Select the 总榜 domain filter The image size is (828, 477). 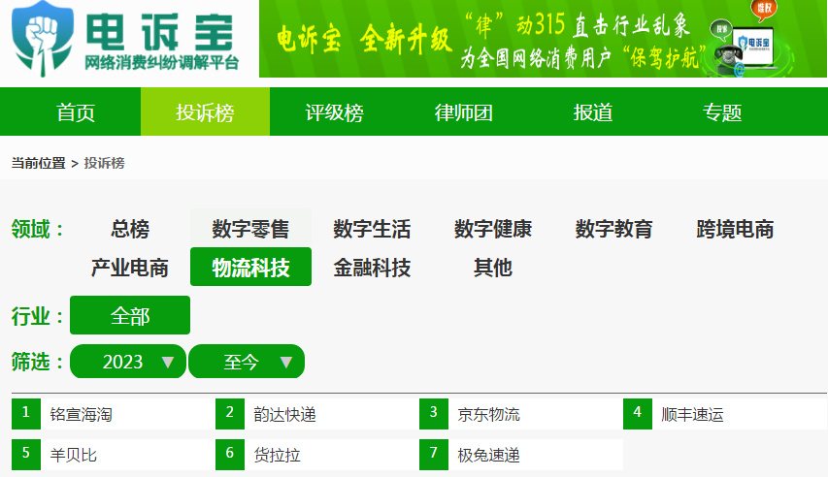tap(130, 230)
